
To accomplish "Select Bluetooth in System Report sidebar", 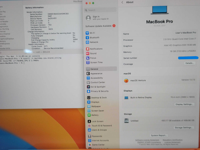I will coord(3,17).
